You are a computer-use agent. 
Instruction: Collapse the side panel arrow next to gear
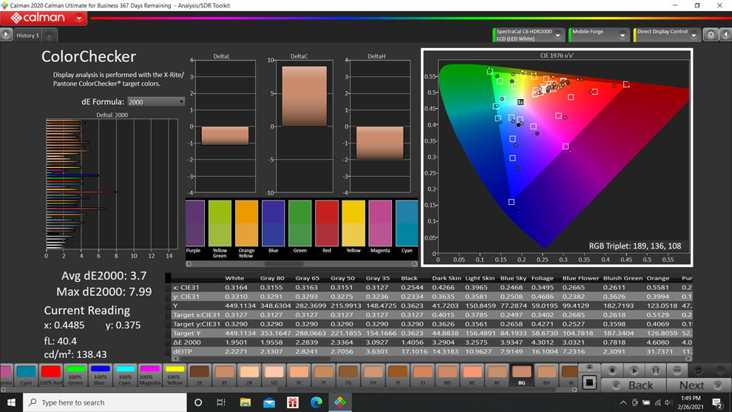725,35
